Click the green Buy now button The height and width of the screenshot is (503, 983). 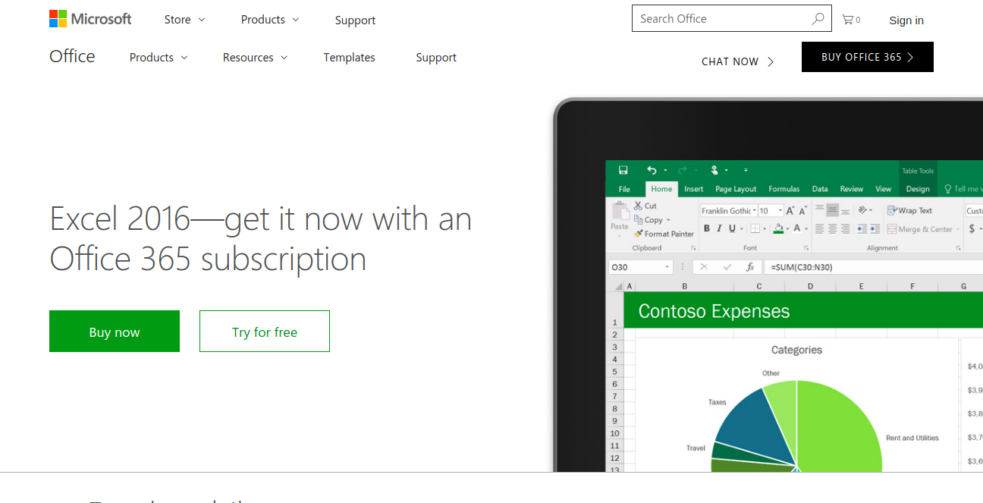[x=115, y=332]
